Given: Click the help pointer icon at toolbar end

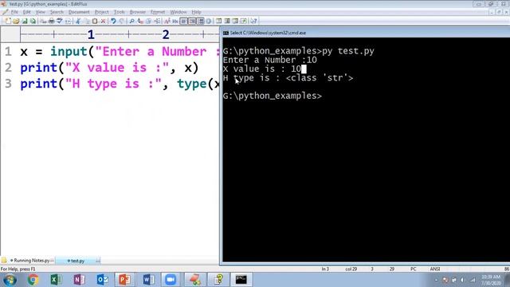Looking at the screenshot, I should coord(253,22).
